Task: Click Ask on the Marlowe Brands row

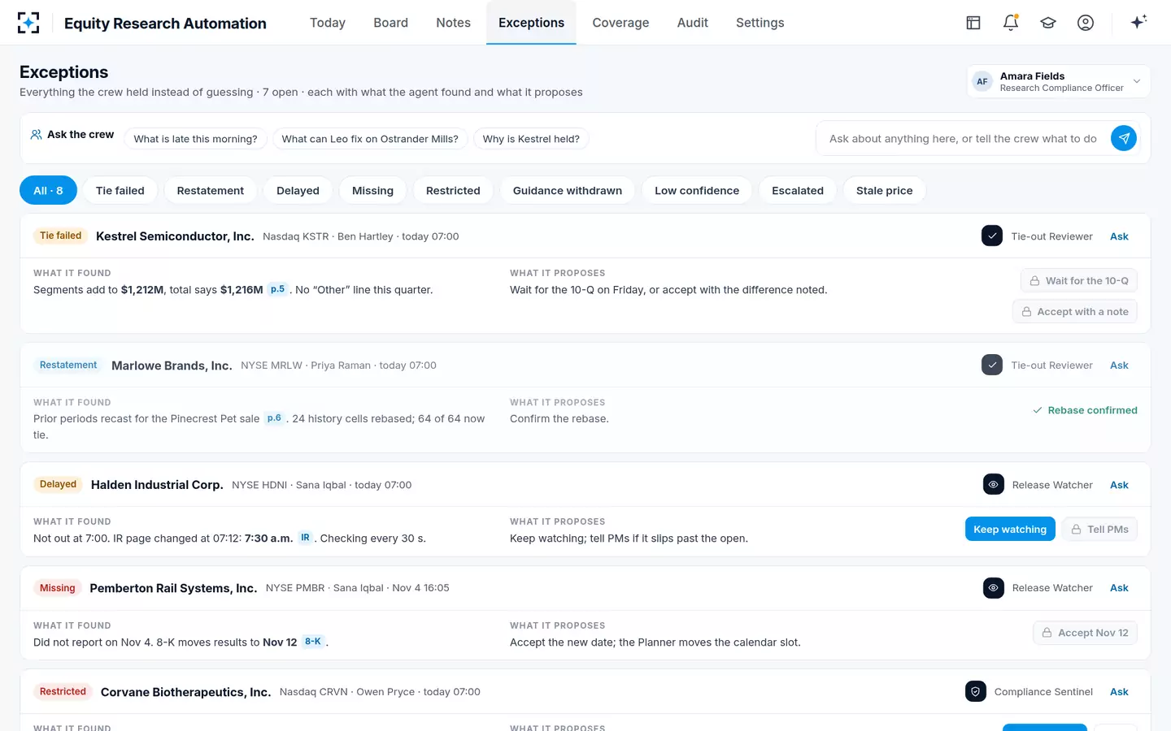Action: click(x=1119, y=365)
